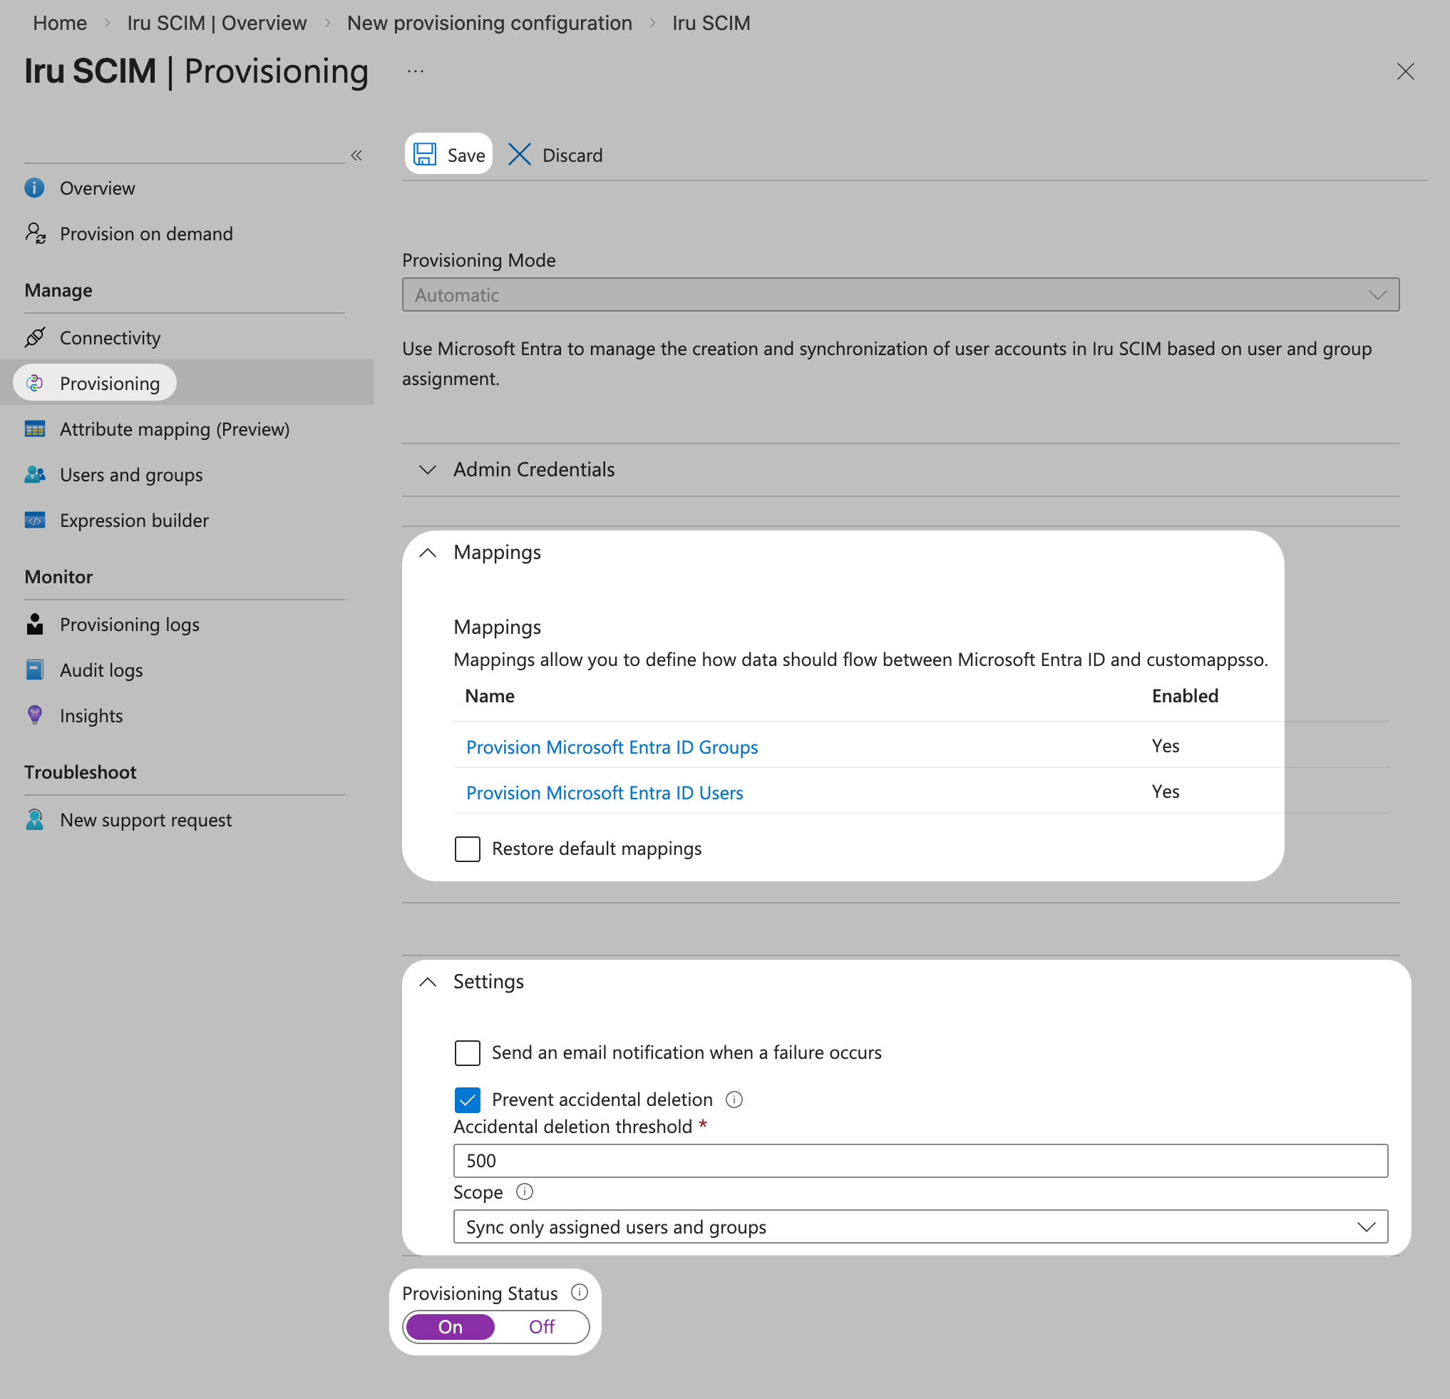Click the Save floppy disk icon

[x=425, y=154]
